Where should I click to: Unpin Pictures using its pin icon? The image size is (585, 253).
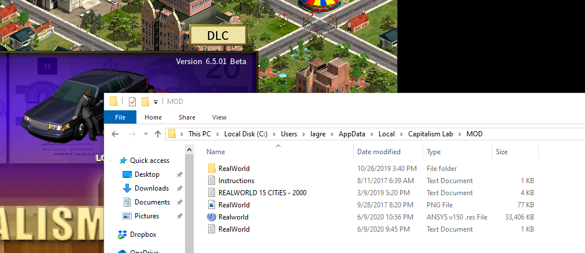(179, 216)
